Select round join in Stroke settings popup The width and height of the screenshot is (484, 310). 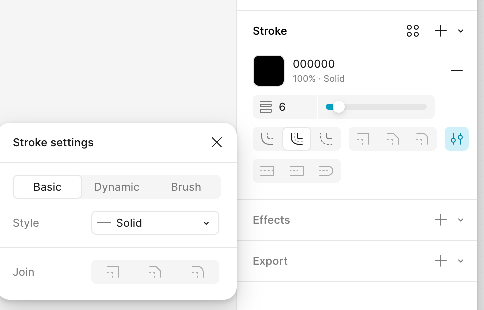(198, 272)
